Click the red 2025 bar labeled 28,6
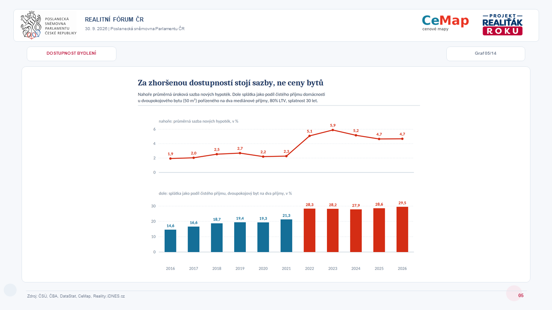Viewport: 552px width, 310px height. tap(379, 230)
